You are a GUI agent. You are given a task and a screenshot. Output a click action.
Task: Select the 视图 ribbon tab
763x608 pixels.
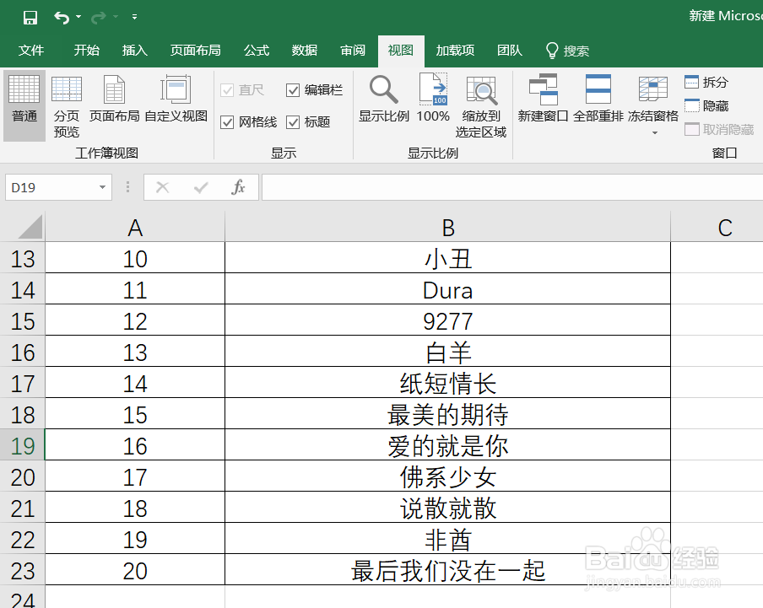coord(401,51)
